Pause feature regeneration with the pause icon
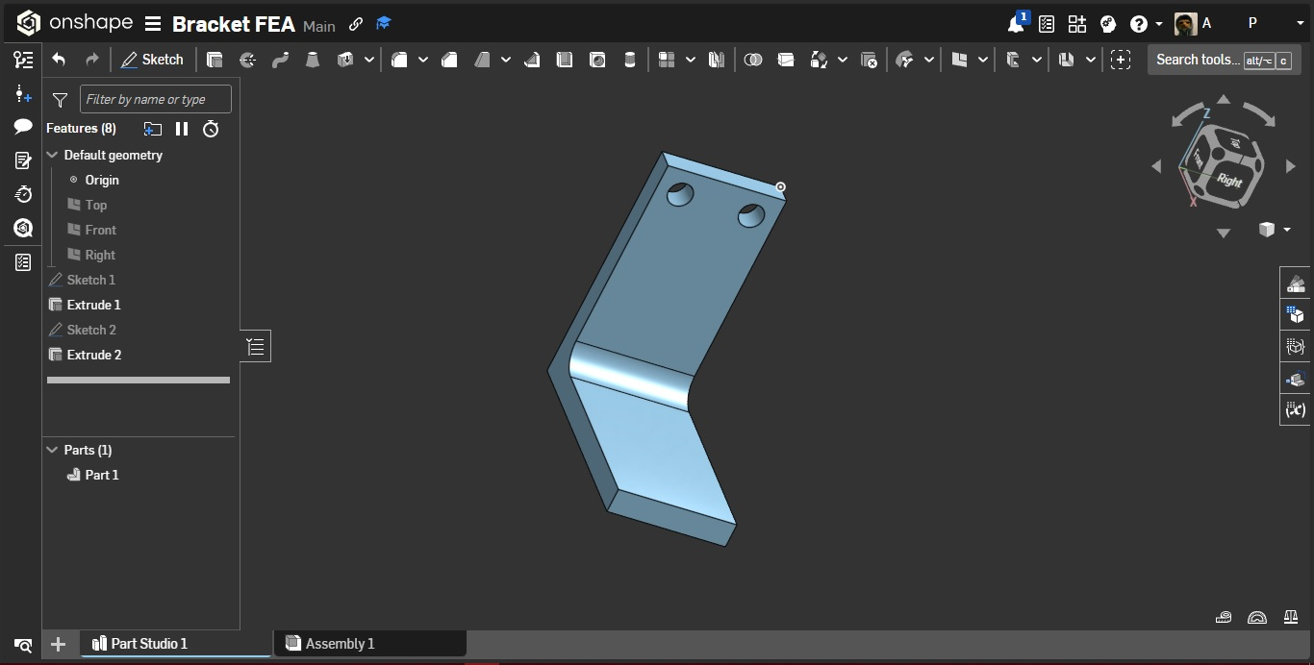Viewport: 1314px width, 665px height. pos(183,129)
